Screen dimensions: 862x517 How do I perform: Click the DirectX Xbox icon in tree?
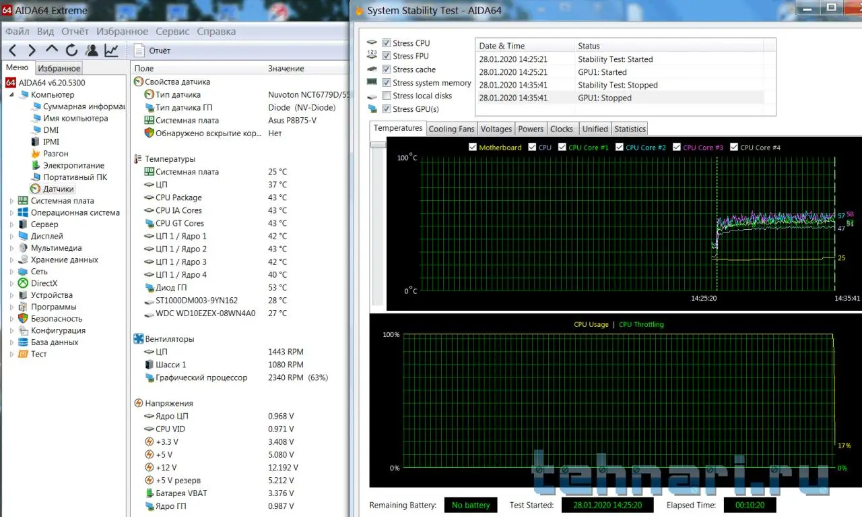click(x=24, y=283)
